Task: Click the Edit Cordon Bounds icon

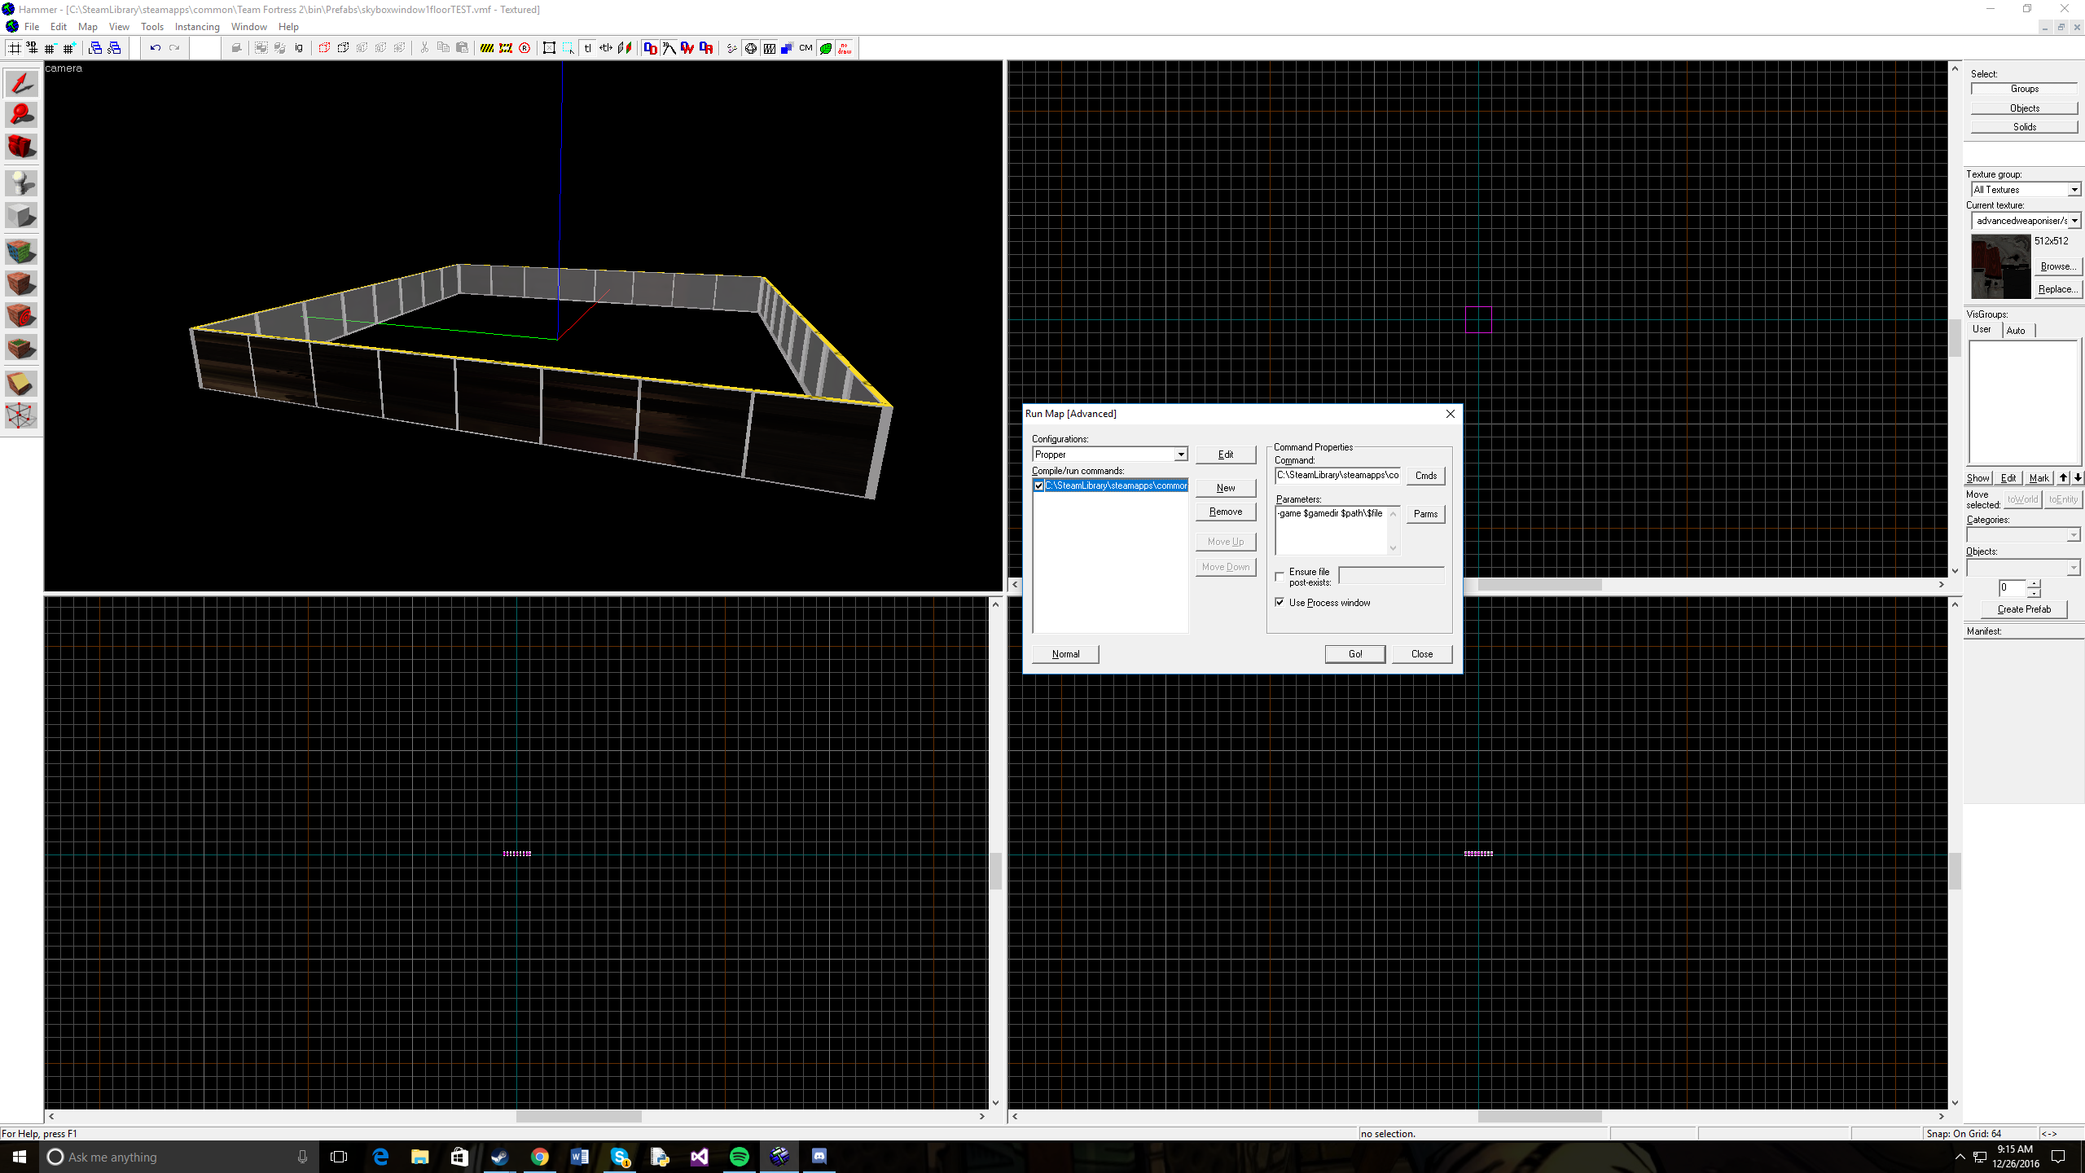Action: point(506,48)
